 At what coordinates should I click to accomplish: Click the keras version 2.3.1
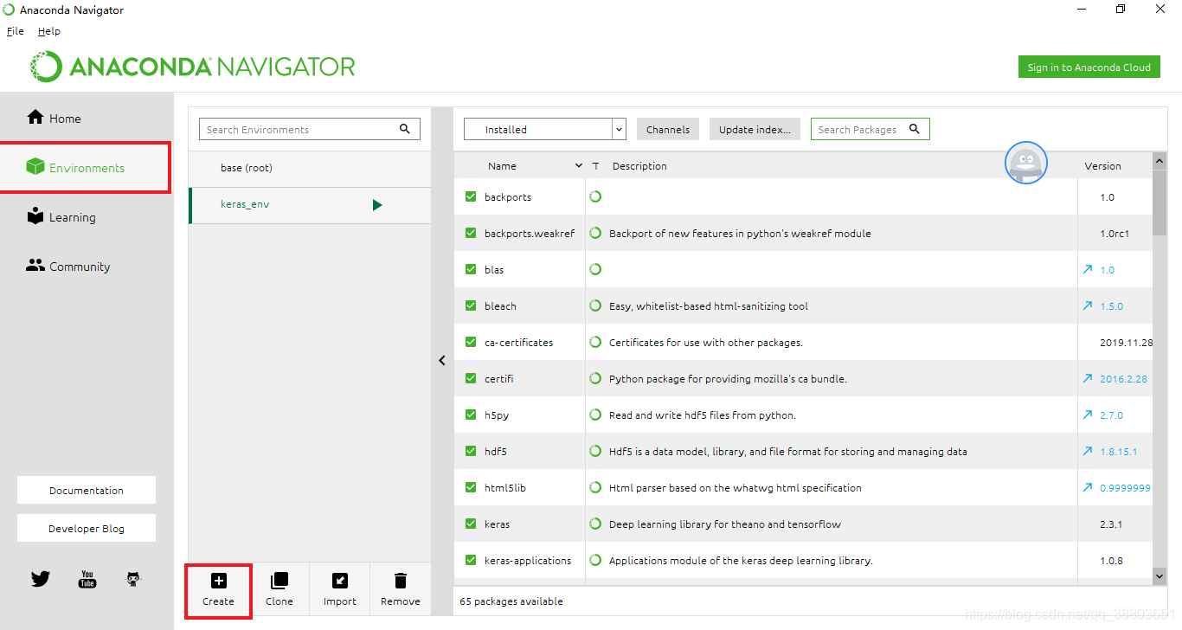1111,524
